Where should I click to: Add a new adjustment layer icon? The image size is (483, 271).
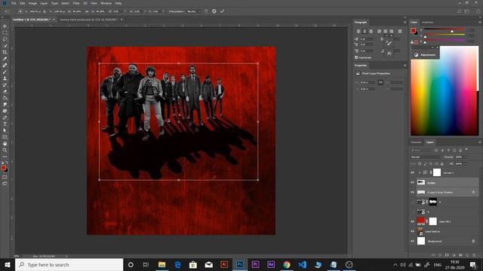pyautogui.click(x=454, y=255)
